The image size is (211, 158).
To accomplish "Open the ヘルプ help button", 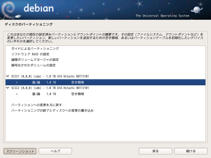I will (x=55, y=151).
